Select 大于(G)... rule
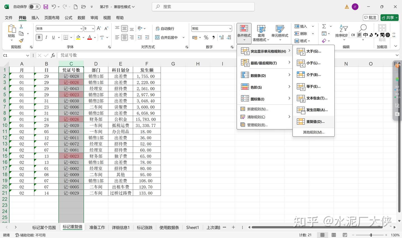This screenshot has width=402, height=238. [314, 51]
